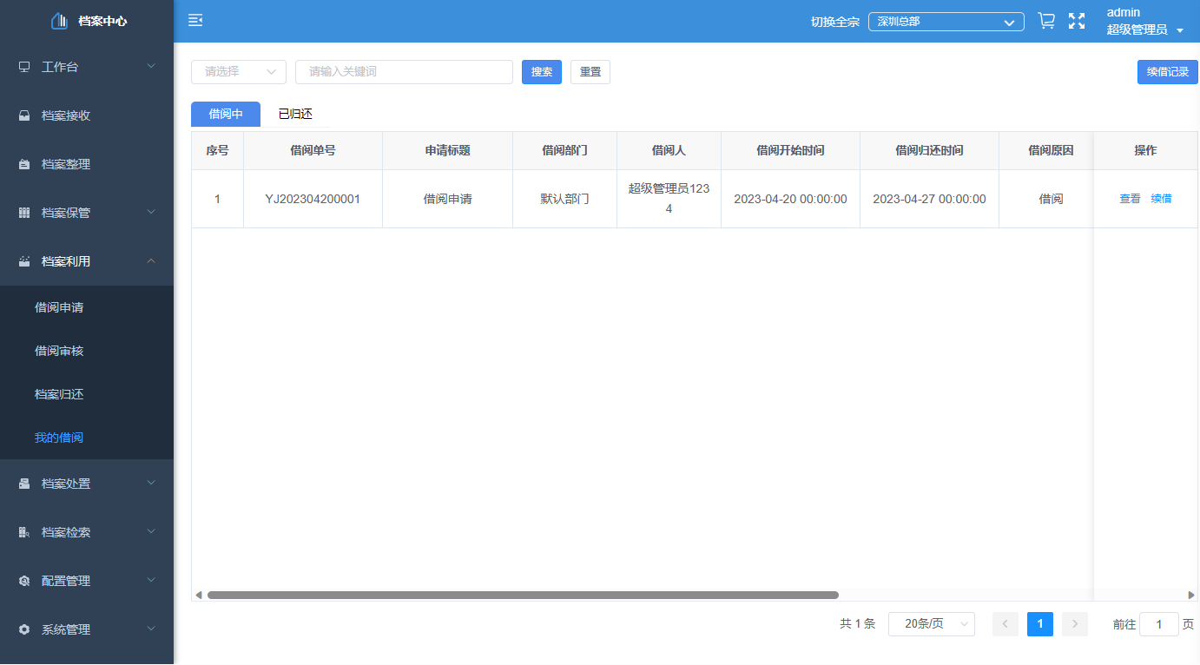Open record details via 查看 link
Viewport: 1200px width, 665px height.
click(1130, 198)
